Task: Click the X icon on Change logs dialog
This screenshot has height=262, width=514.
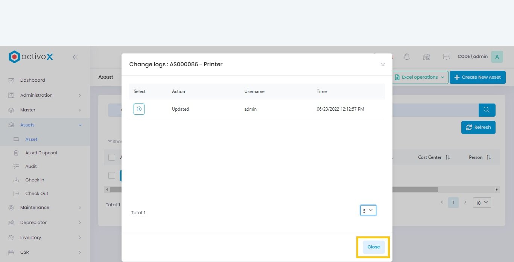Action: coord(383,65)
